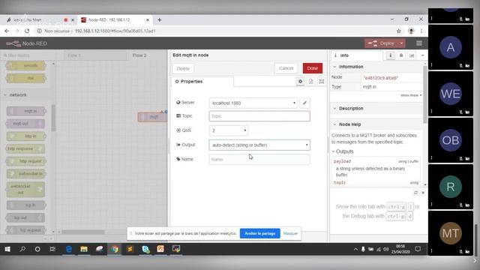Refresh the tip in the tips box

coord(415,193)
